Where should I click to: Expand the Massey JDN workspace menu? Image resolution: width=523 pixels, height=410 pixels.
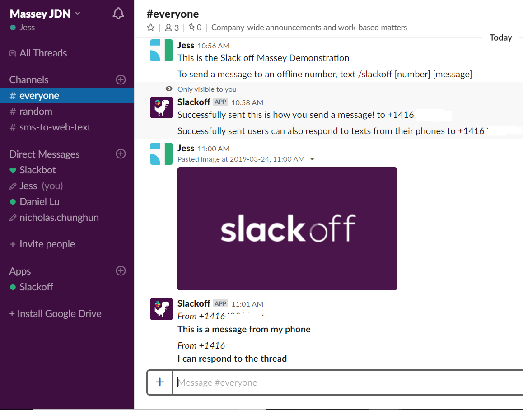tap(45, 14)
